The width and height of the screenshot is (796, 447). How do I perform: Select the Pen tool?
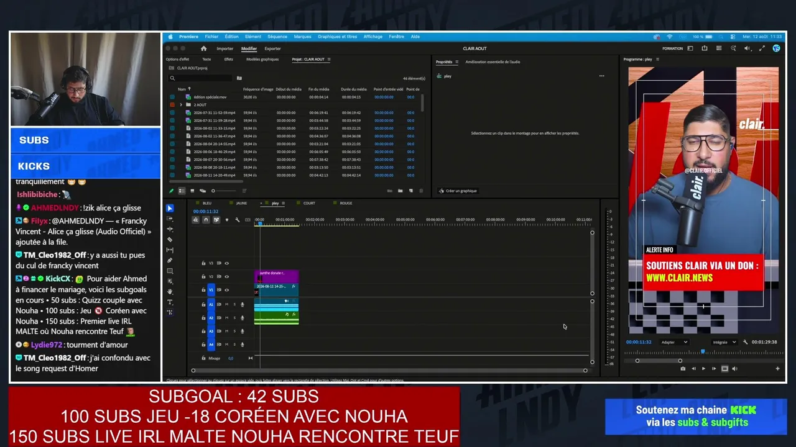[170, 261]
